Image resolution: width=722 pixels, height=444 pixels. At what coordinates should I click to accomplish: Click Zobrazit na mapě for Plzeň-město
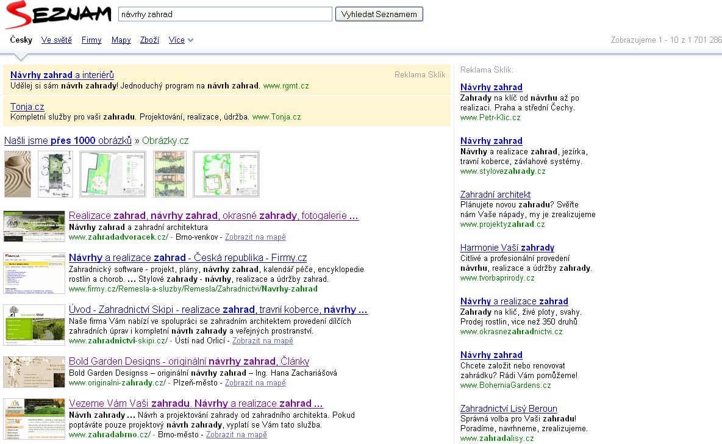255,383
